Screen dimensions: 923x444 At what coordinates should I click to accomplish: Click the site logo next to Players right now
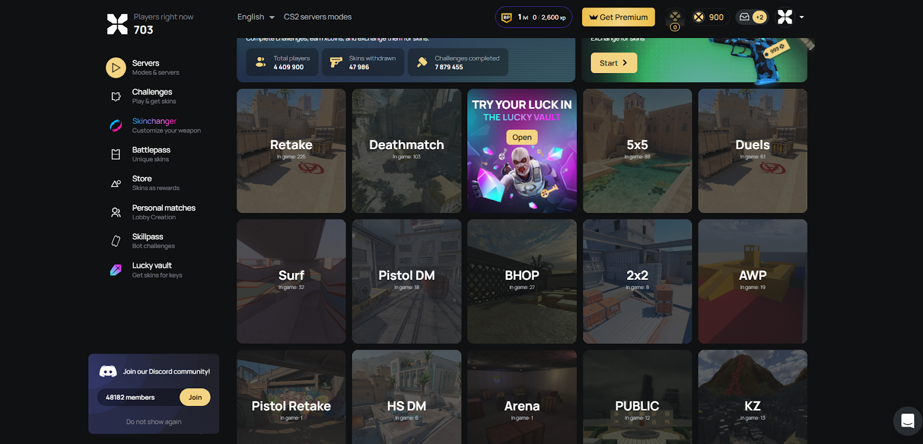[x=117, y=24]
